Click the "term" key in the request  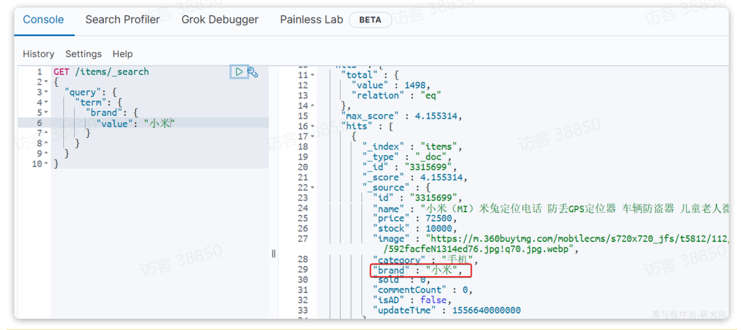pos(90,103)
